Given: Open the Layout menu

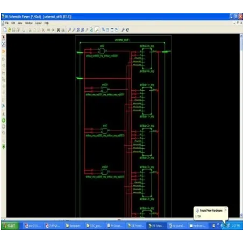Looking at the screenshot, I should [x=38, y=23].
